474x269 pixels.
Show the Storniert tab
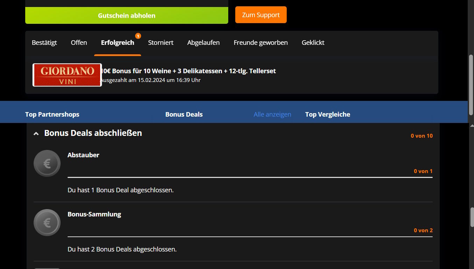(x=161, y=43)
